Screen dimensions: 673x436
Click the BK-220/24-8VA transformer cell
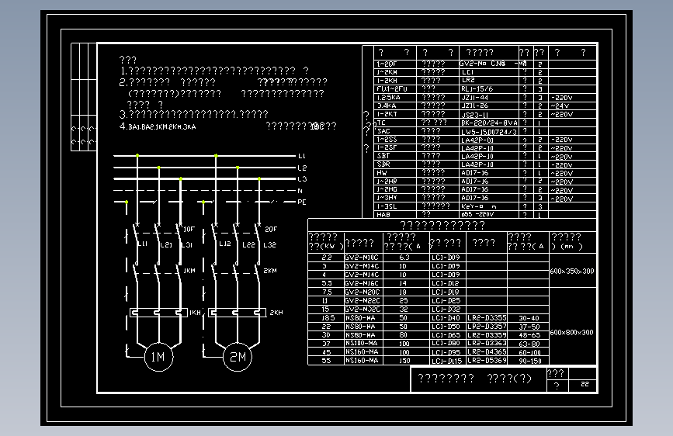(x=489, y=123)
